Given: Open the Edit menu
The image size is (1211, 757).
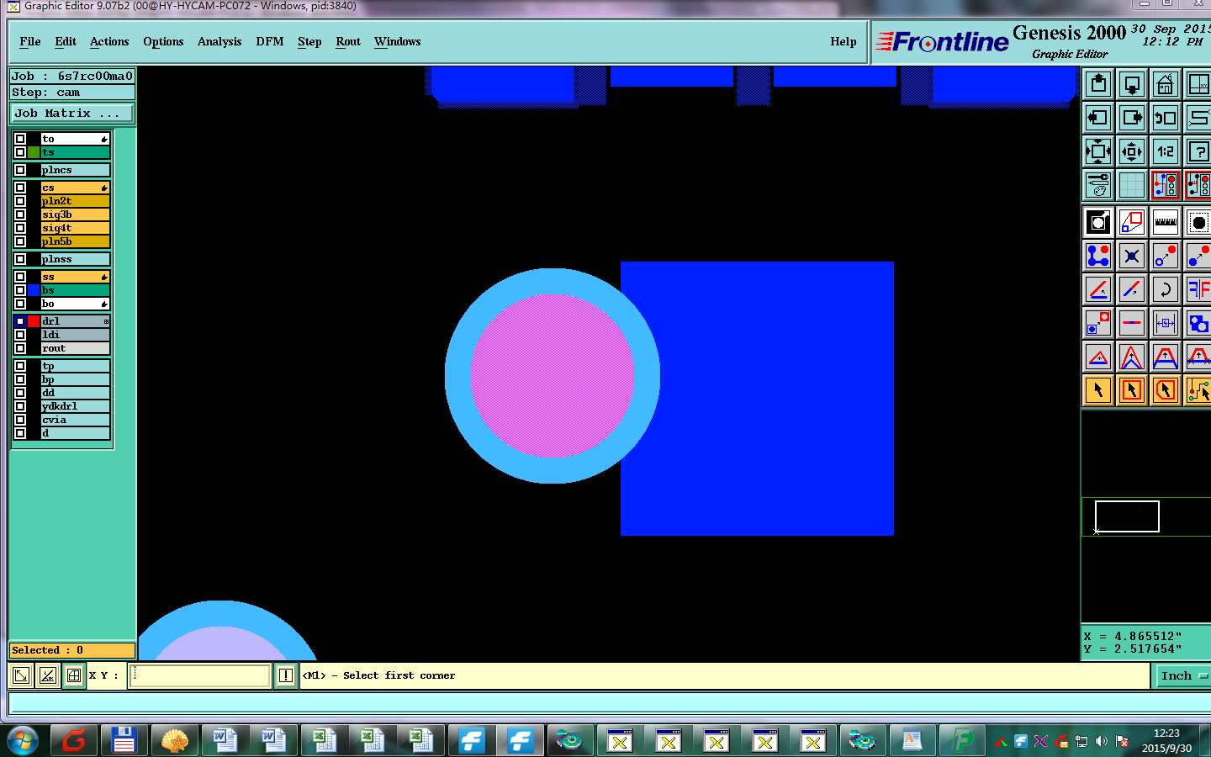Looking at the screenshot, I should pos(66,41).
